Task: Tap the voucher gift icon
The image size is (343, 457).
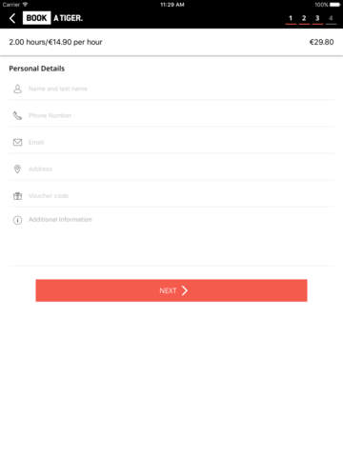Action: click(x=17, y=196)
